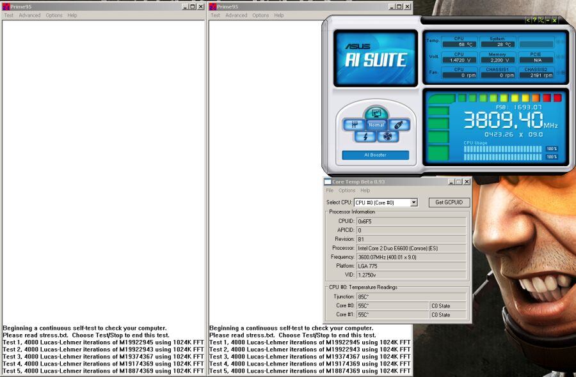Click the Frequency field 3600.07MHz

[411, 257]
